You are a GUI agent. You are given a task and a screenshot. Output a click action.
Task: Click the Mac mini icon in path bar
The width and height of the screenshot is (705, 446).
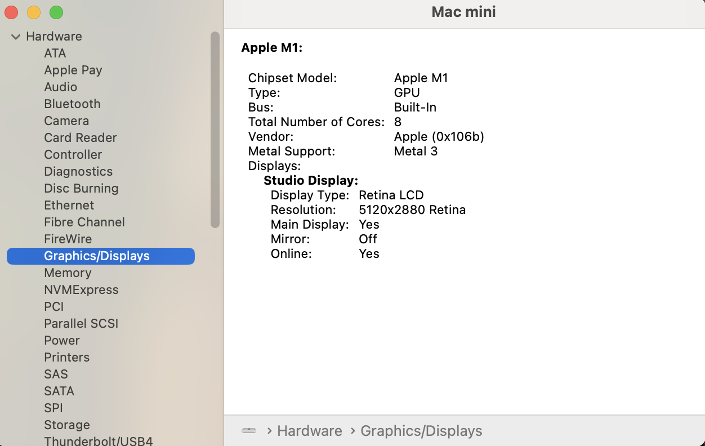coord(249,431)
